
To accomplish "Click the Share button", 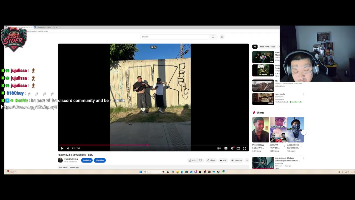I will (211, 160).
